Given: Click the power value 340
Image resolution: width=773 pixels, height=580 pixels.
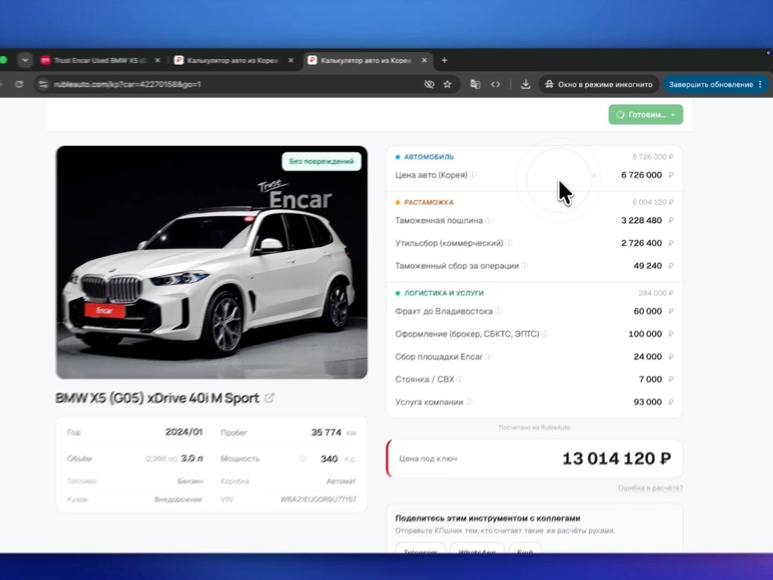Looking at the screenshot, I should pos(329,459).
